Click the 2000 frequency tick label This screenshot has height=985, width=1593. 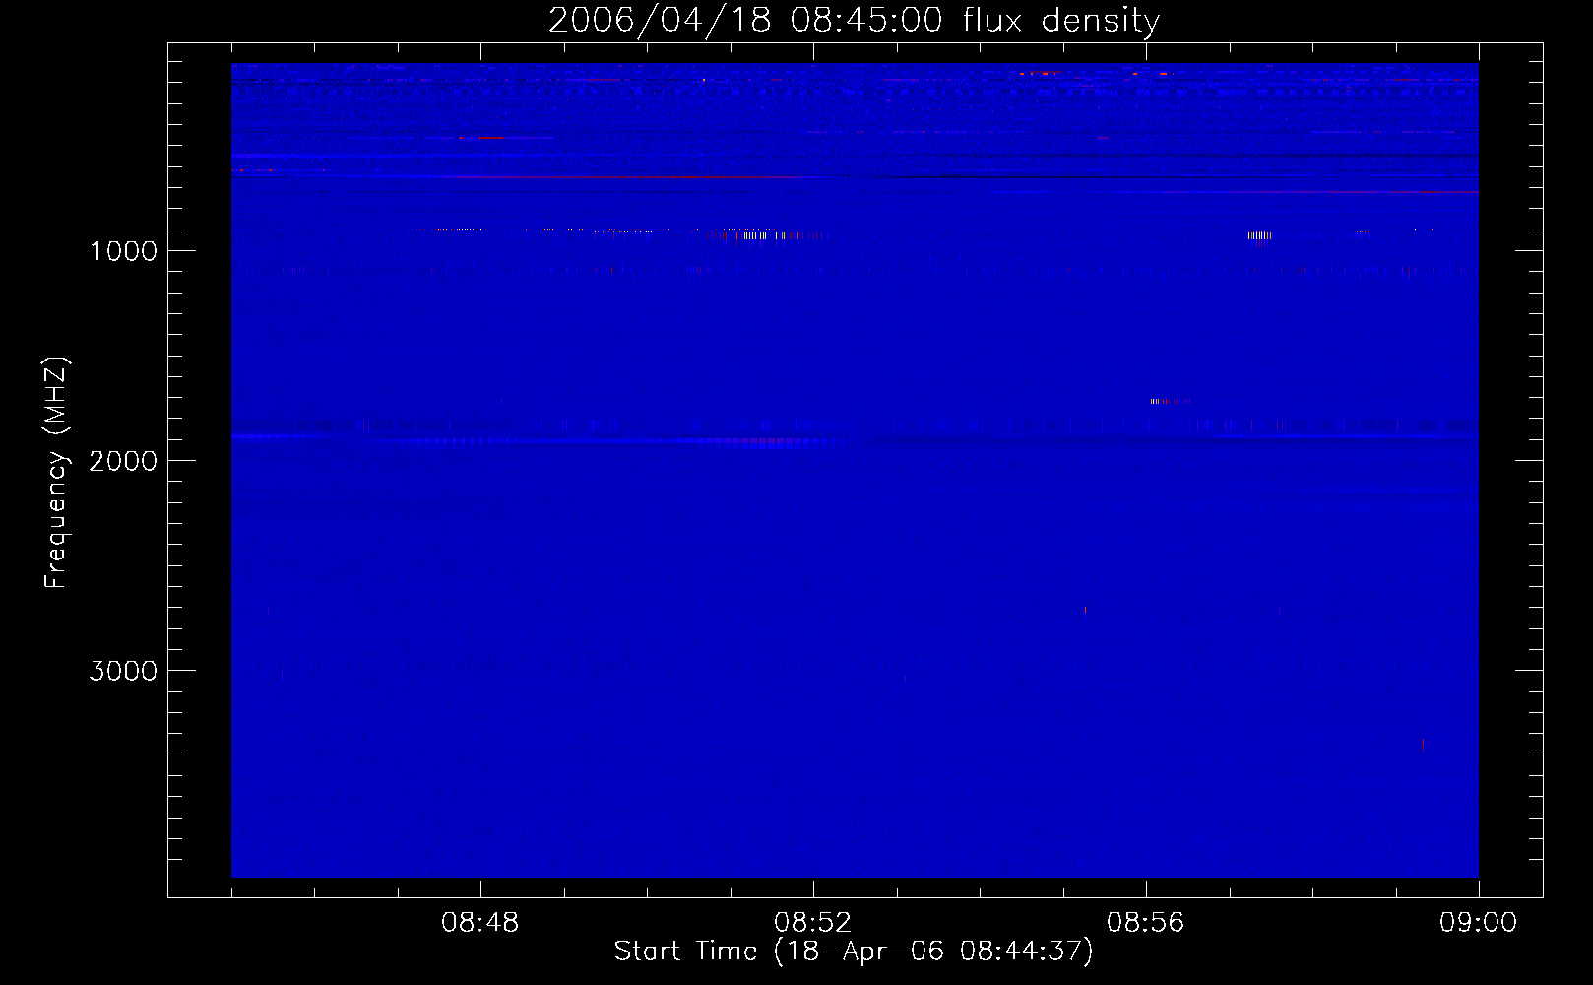(x=123, y=461)
